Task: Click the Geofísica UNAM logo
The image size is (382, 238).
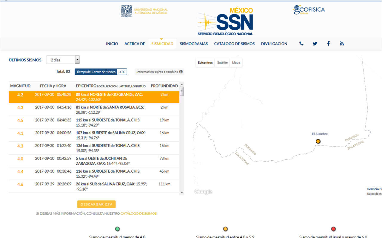Action: pos(309,10)
